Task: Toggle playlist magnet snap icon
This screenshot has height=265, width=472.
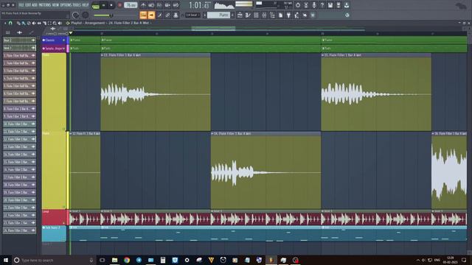Action: click(x=10, y=23)
